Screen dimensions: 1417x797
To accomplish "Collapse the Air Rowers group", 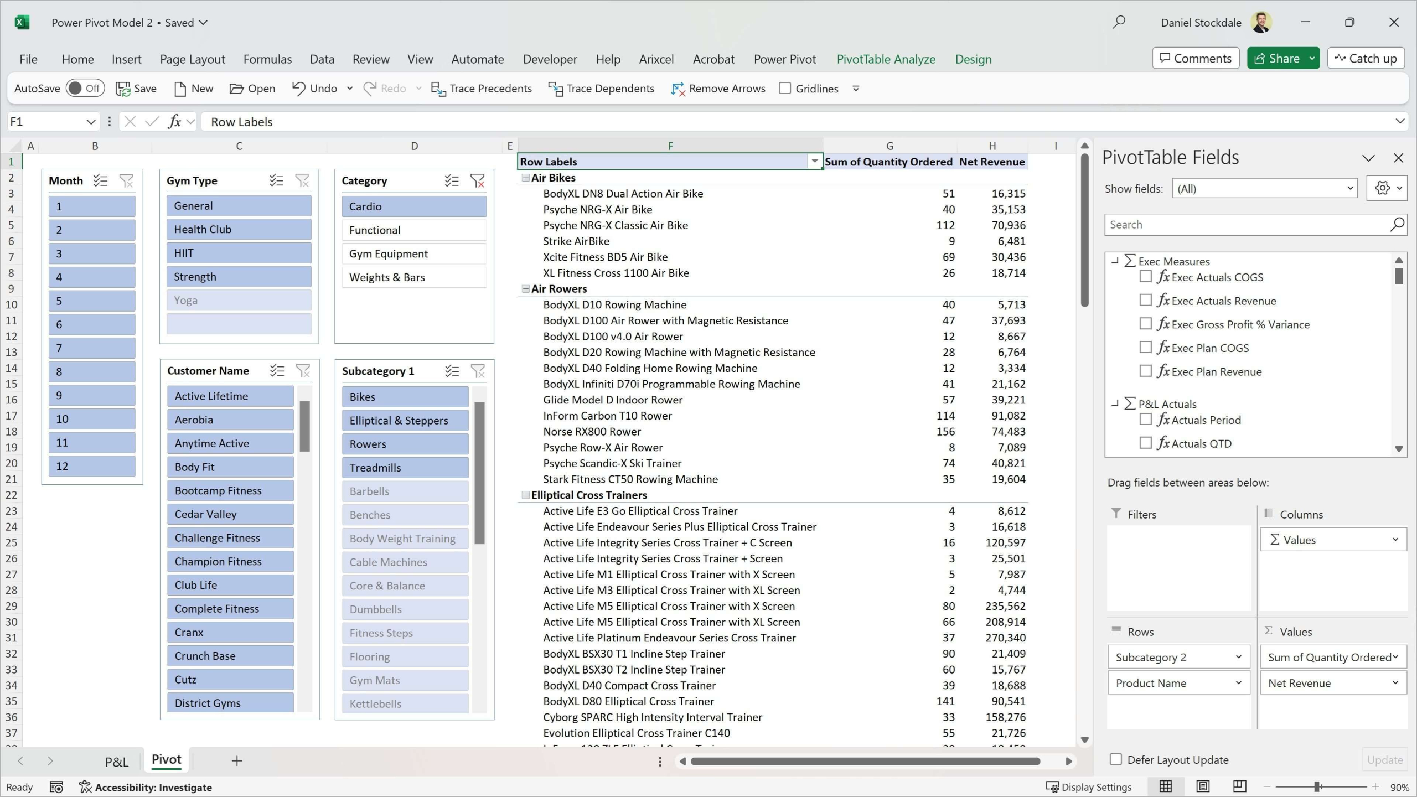I will [x=525, y=289].
